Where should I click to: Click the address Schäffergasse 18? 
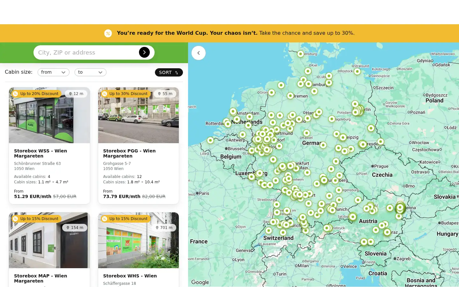(x=120, y=283)
